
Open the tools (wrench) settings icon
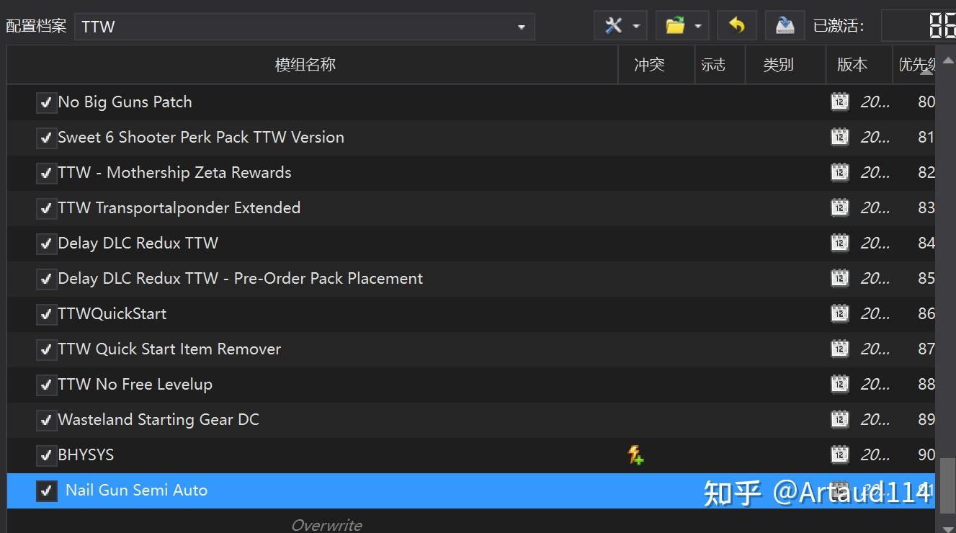pyautogui.click(x=615, y=24)
